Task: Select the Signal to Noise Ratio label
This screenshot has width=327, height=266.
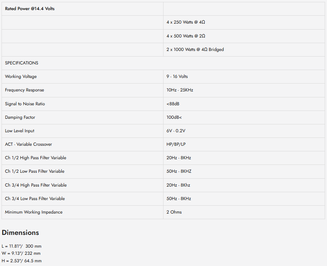Action: coord(25,104)
